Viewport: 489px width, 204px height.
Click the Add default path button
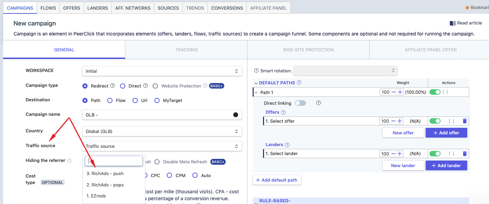coord(277,180)
